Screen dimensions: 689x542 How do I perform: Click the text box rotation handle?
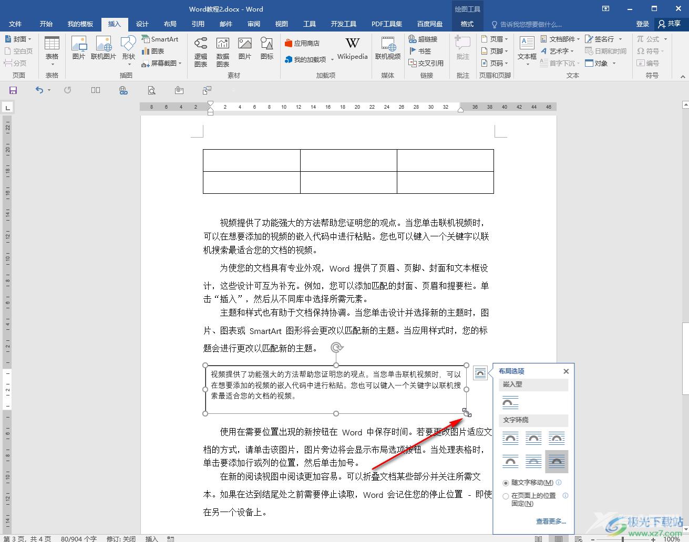point(337,347)
